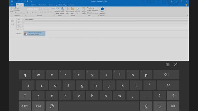Click the Tell me what you want to do box
The width and height of the screenshot is (198, 111).
point(65,5)
